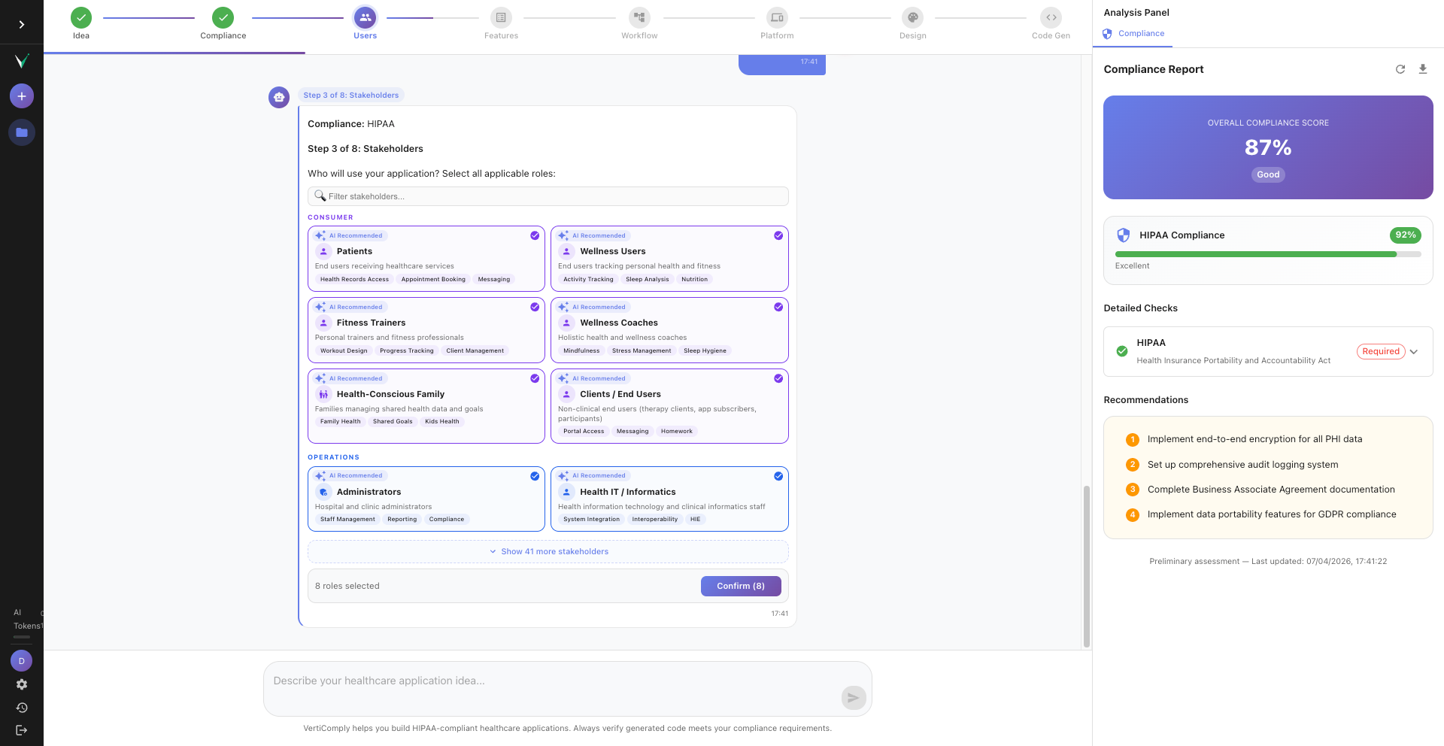Download the Compliance Report
The height and width of the screenshot is (746, 1444).
point(1422,68)
